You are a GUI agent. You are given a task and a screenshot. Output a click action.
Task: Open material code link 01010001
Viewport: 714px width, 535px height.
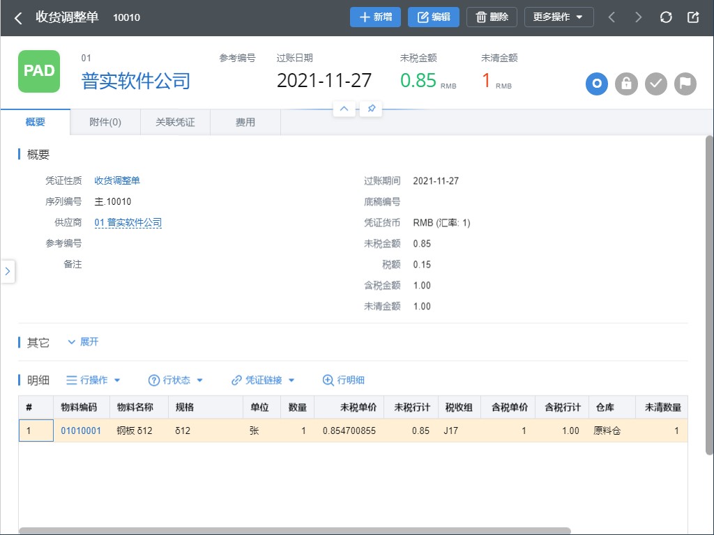[81, 431]
